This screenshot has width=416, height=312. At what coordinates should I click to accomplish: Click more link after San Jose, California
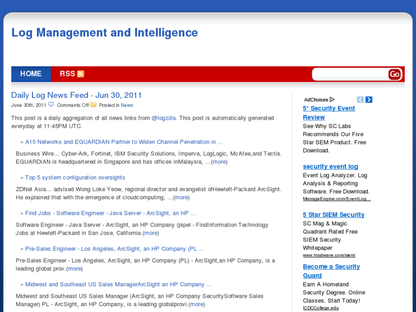tap(150, 233)
